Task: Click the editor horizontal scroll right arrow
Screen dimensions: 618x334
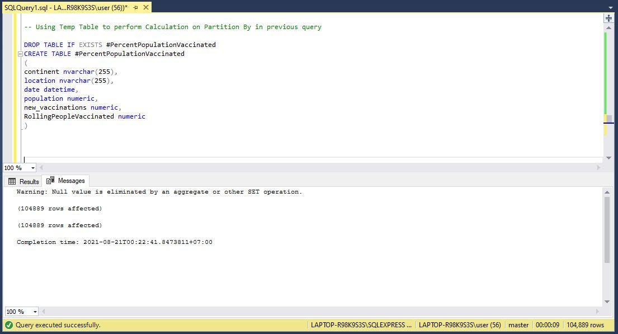Action: click(x=598, y=168)
